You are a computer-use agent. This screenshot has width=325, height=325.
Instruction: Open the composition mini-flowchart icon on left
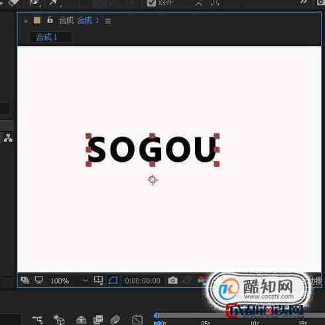pyautogui.click(x=8, y=138)
